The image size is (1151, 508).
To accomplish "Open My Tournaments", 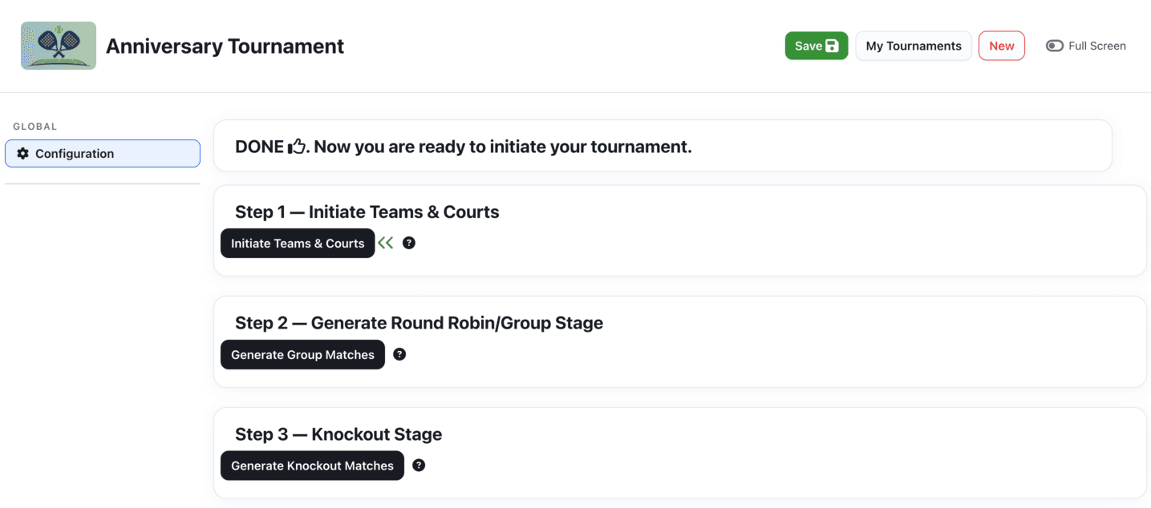I will (x=913, y=46).
